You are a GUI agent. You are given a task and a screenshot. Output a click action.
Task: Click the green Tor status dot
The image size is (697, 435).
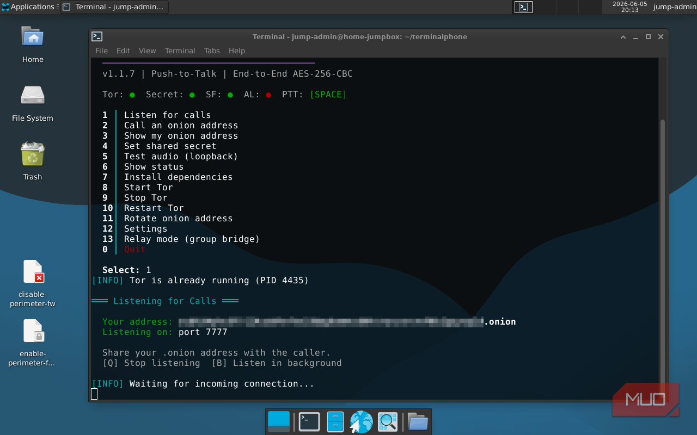[132, 95]
